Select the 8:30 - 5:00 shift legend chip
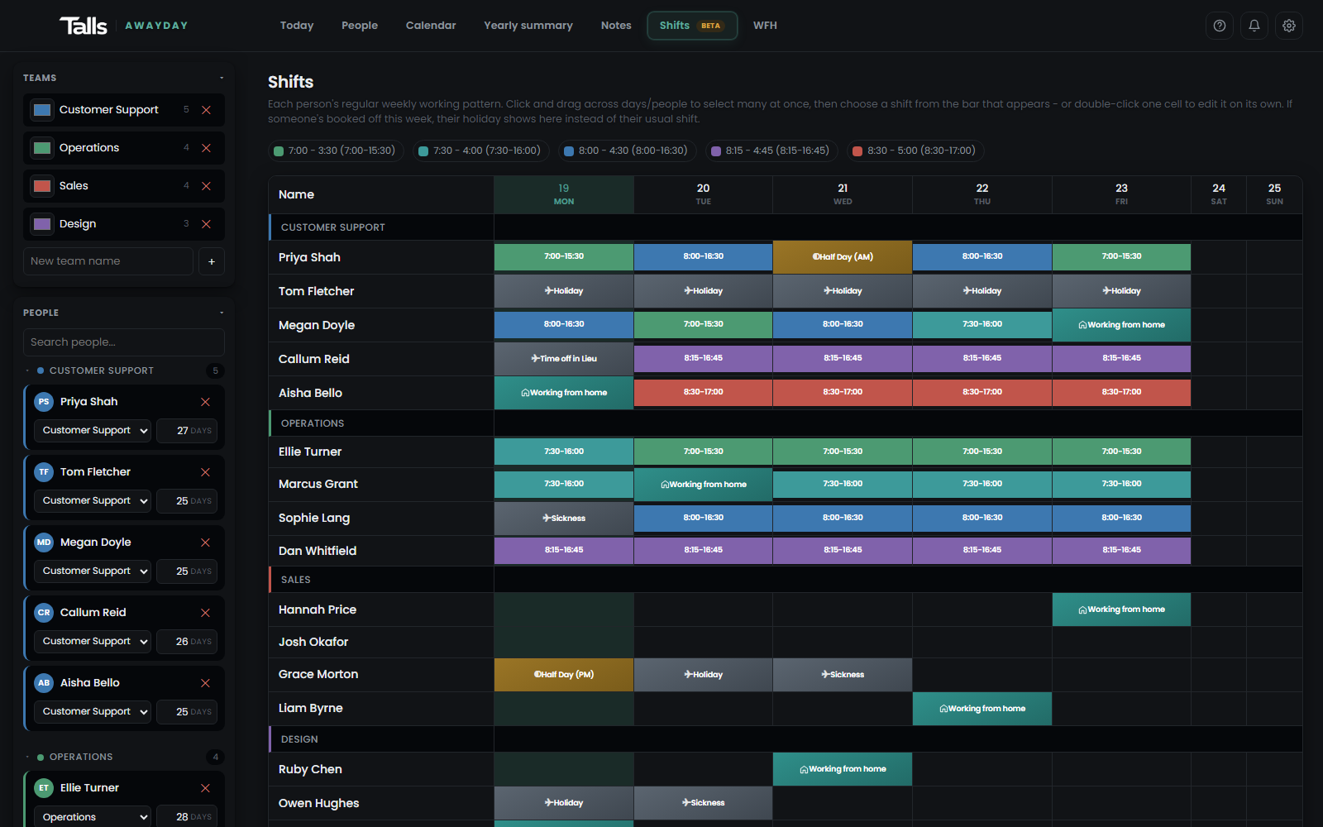1323x827 pixels. pos(915,151)
